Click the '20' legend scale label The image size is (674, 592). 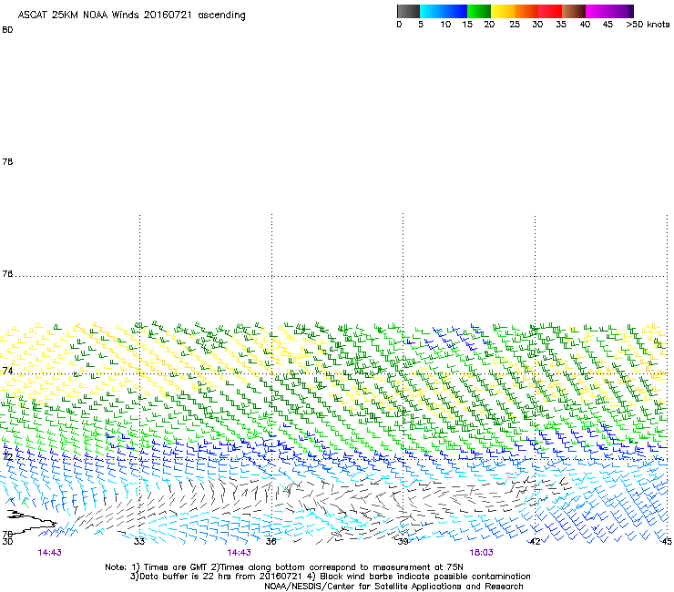click(489, 25)
